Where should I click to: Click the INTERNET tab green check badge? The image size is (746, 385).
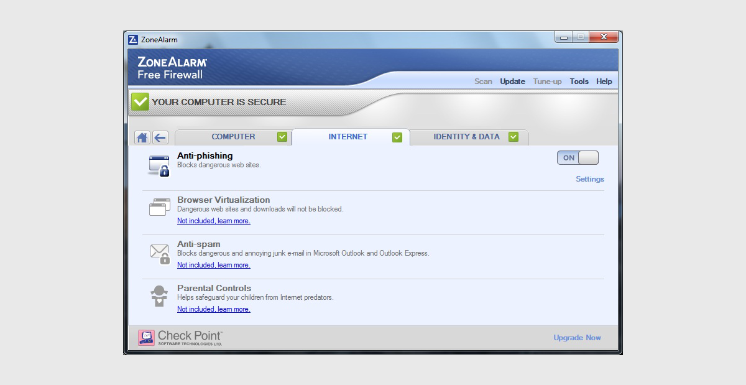click(397, 137)
